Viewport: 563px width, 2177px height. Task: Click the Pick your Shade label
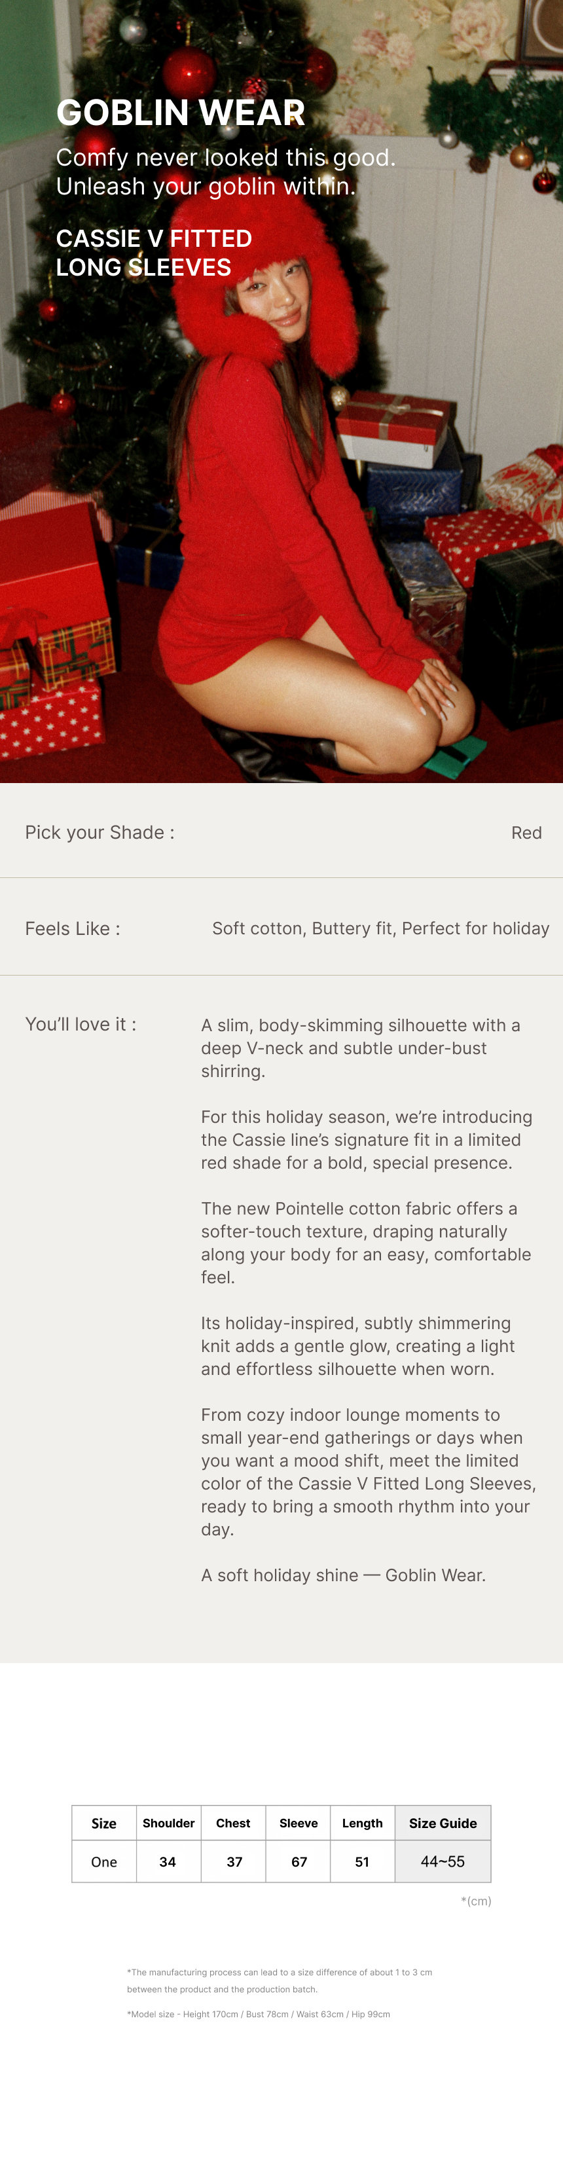pos(100,832)
